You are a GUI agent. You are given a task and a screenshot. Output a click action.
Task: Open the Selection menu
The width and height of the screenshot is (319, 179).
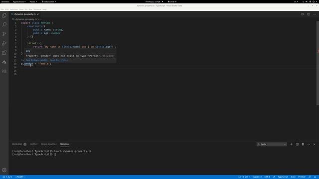(x=14, y=9)
